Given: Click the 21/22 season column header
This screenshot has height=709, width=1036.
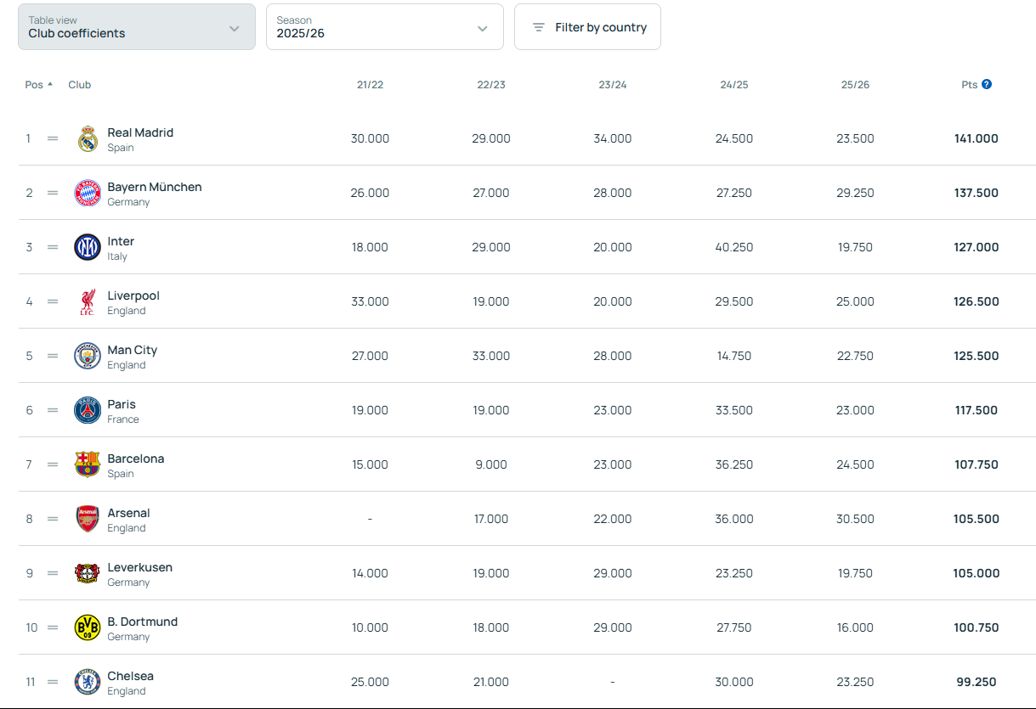Looking at the screenshot, I should tap(370, 85).
